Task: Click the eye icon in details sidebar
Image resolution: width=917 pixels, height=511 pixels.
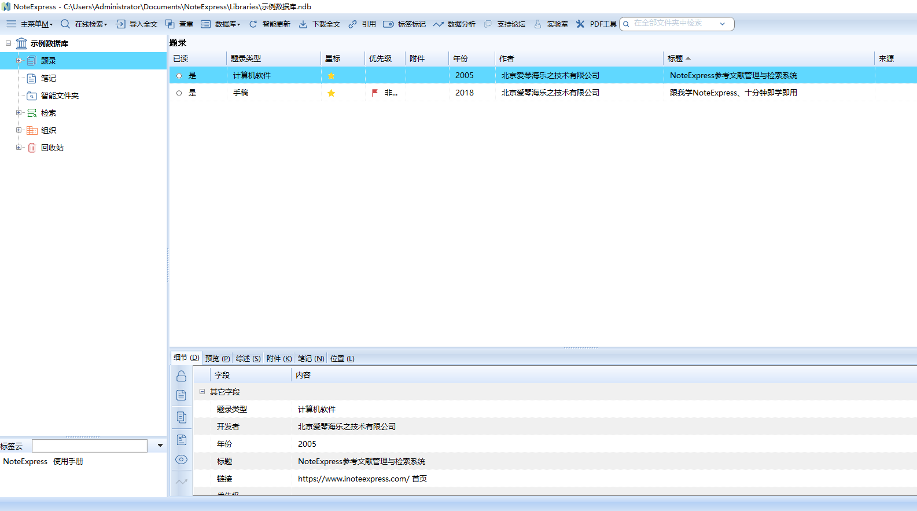Action: [181, 459]
